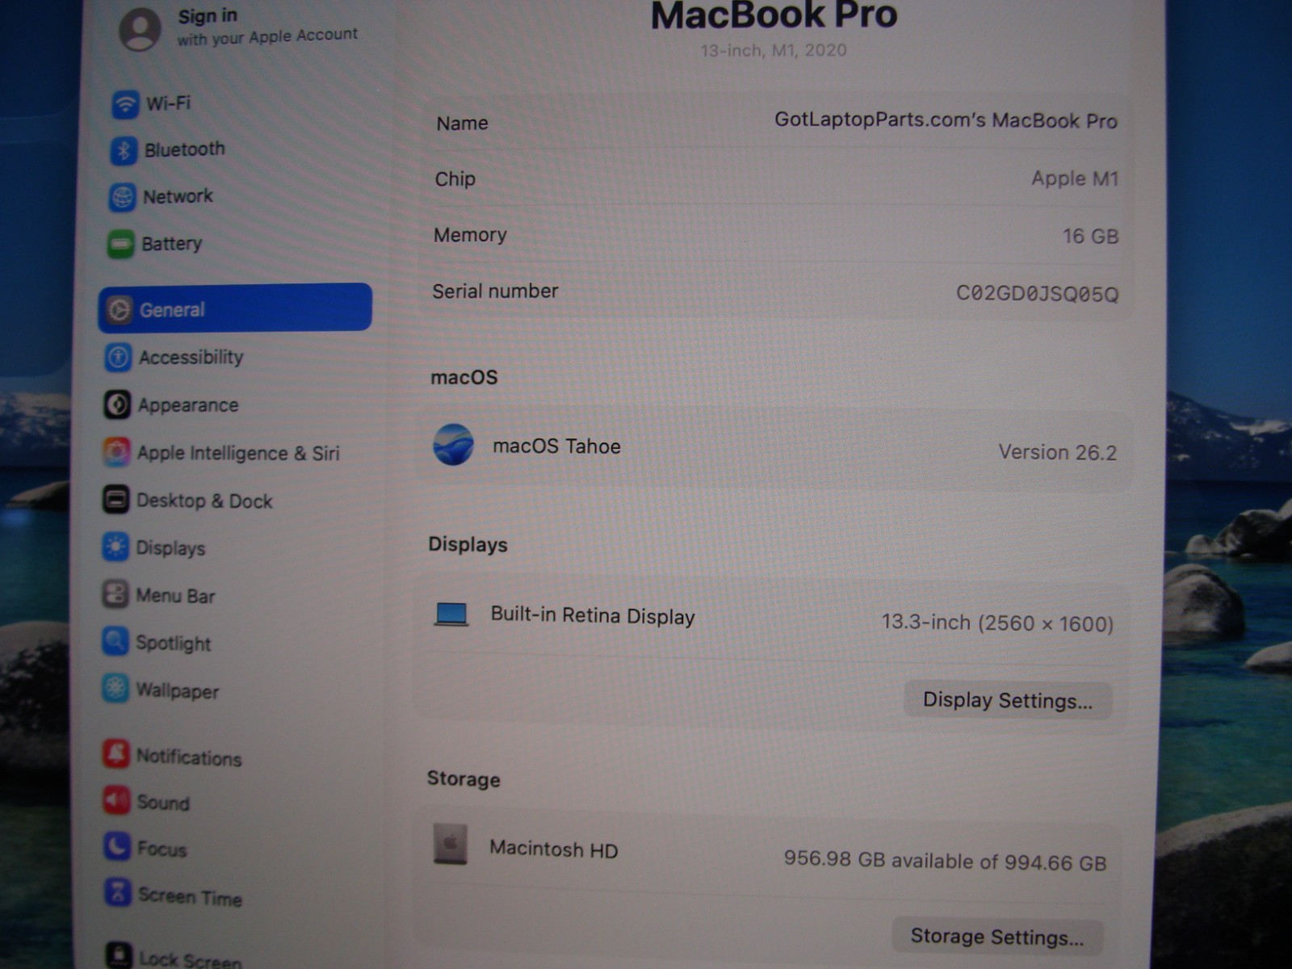
Task: Click the Appearance icon
Action: [116, 405]
